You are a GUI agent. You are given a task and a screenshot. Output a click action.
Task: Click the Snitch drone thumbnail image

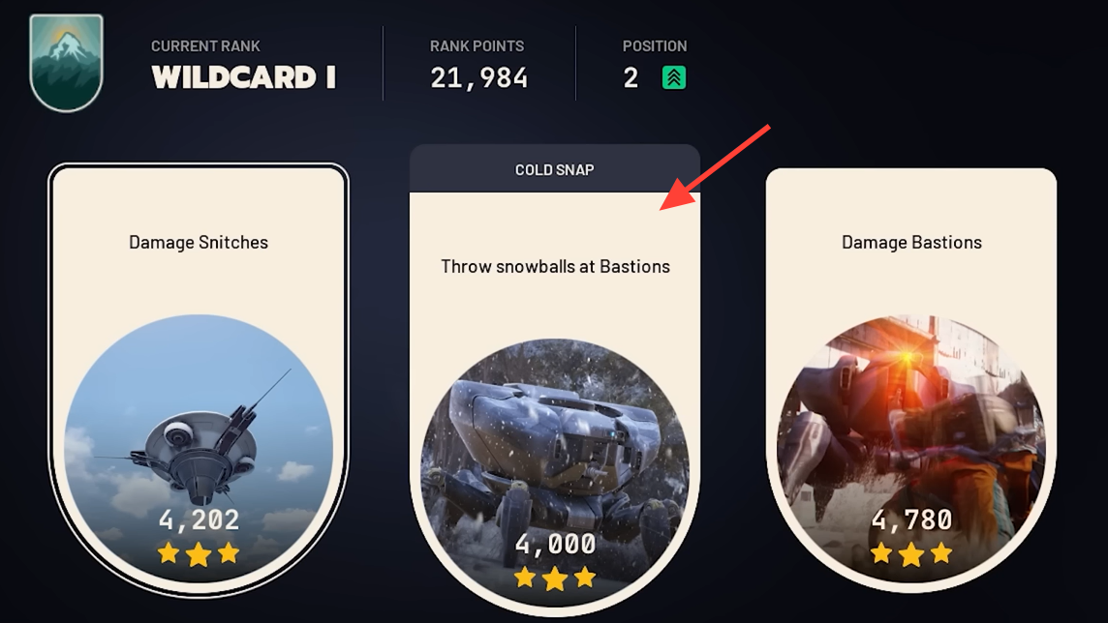tap(199, 449)
